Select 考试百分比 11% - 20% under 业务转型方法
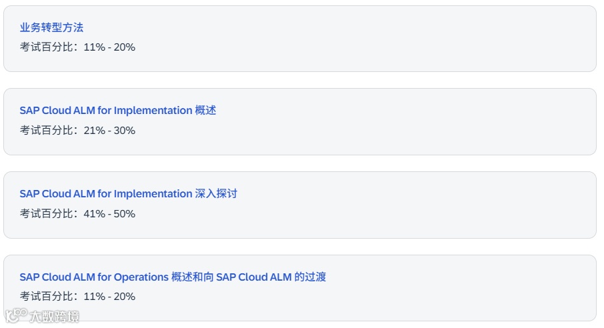The height and width of the screenshot is (328, 604). (x=77, y=47)
